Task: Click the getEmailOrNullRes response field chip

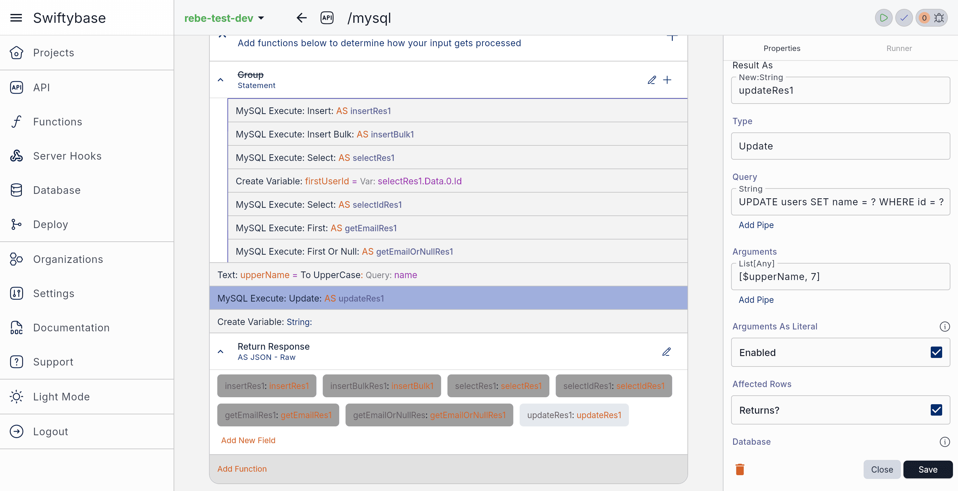Action: [429, 415]
